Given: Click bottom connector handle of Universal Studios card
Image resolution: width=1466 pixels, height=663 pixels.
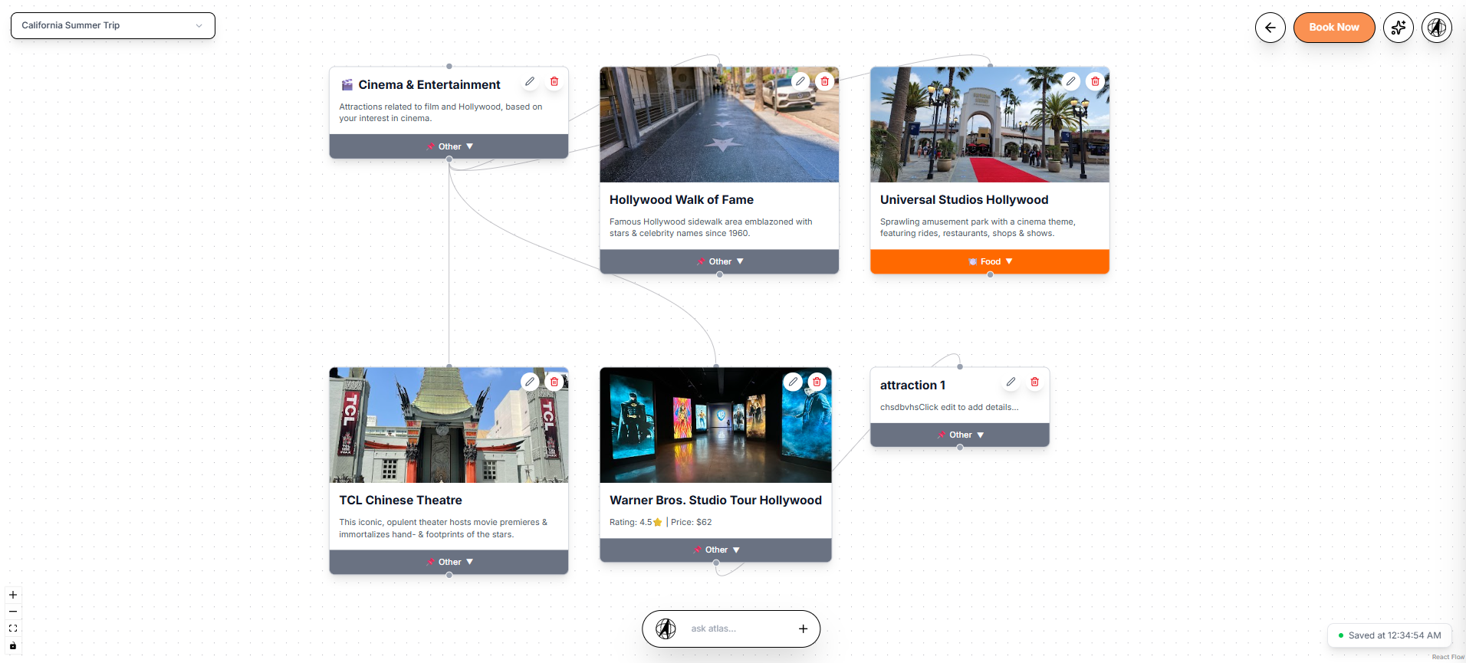Looking at the screenshot, I should (990, 274).
